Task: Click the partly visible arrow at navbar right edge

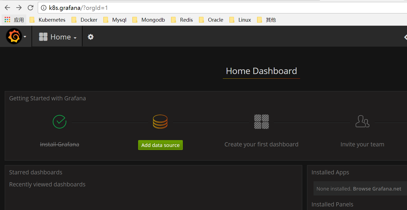Action: 405,37
